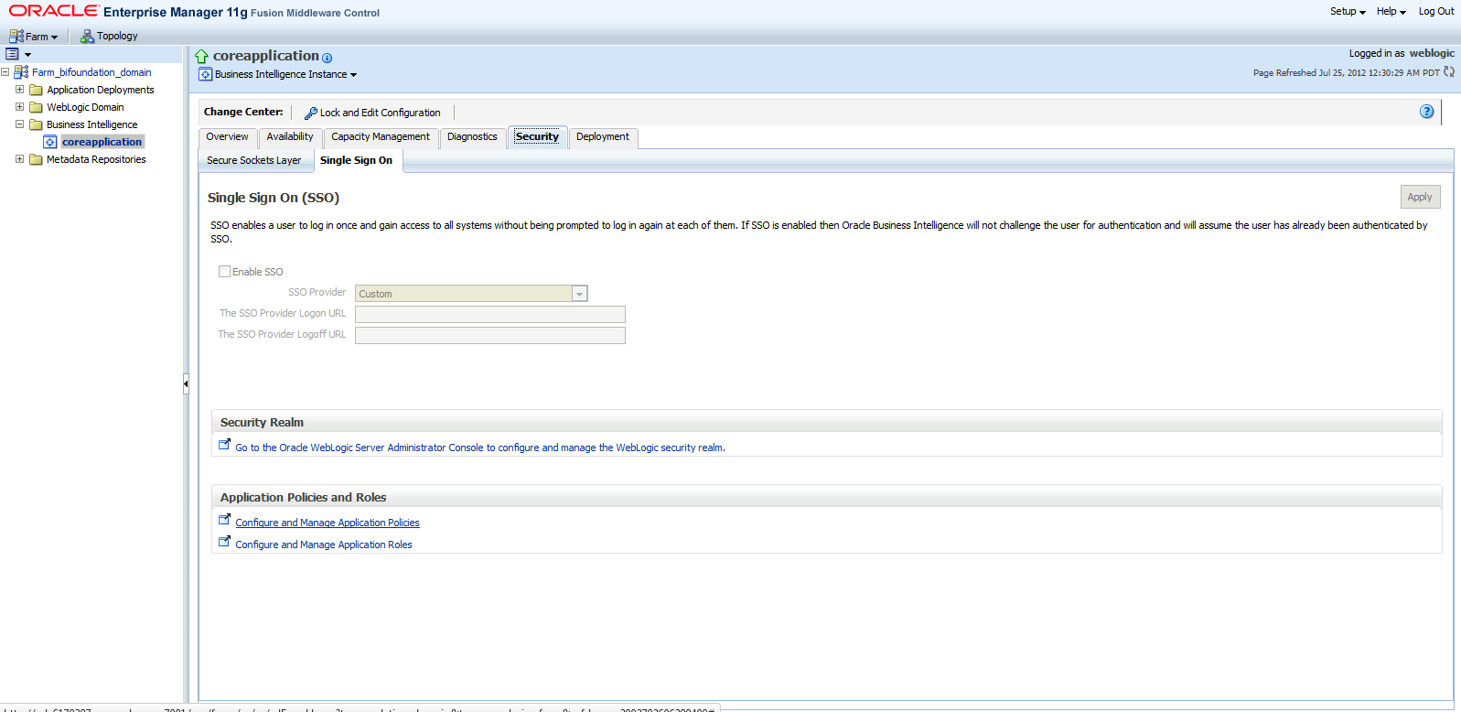Click the green up arrow status icon
The image size is (1461, 712).
click(202, 57)
